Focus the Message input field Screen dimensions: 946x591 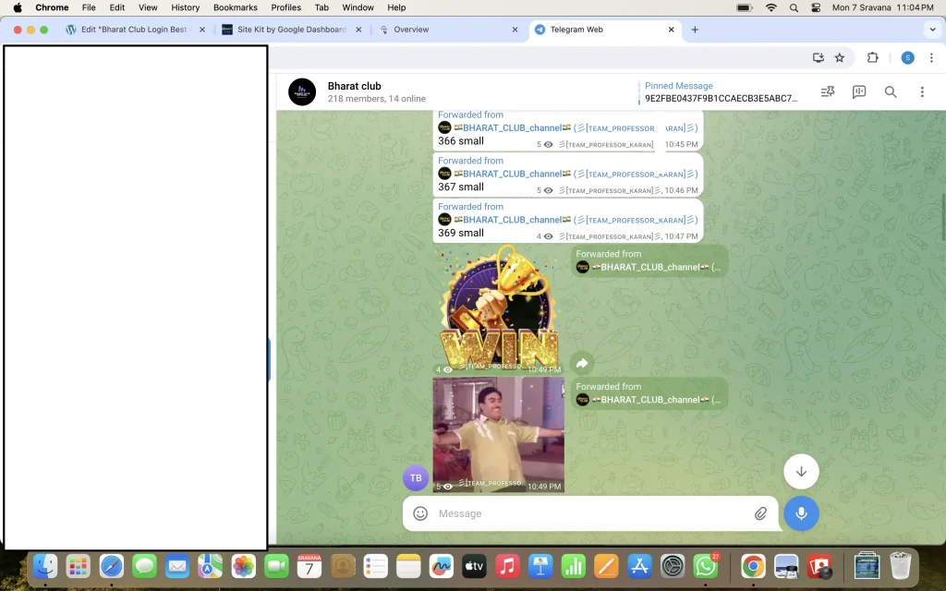coord(591,513)
